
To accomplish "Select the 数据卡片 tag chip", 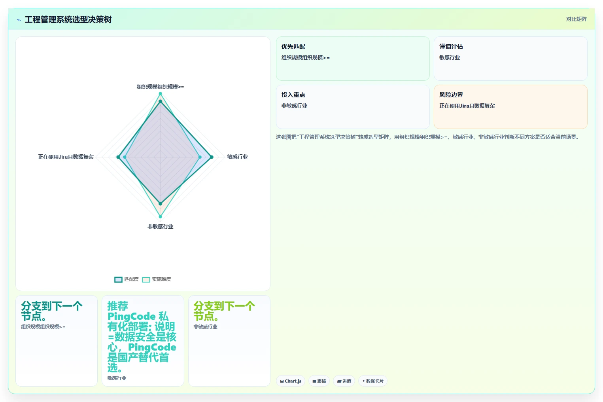I will 373,381.
